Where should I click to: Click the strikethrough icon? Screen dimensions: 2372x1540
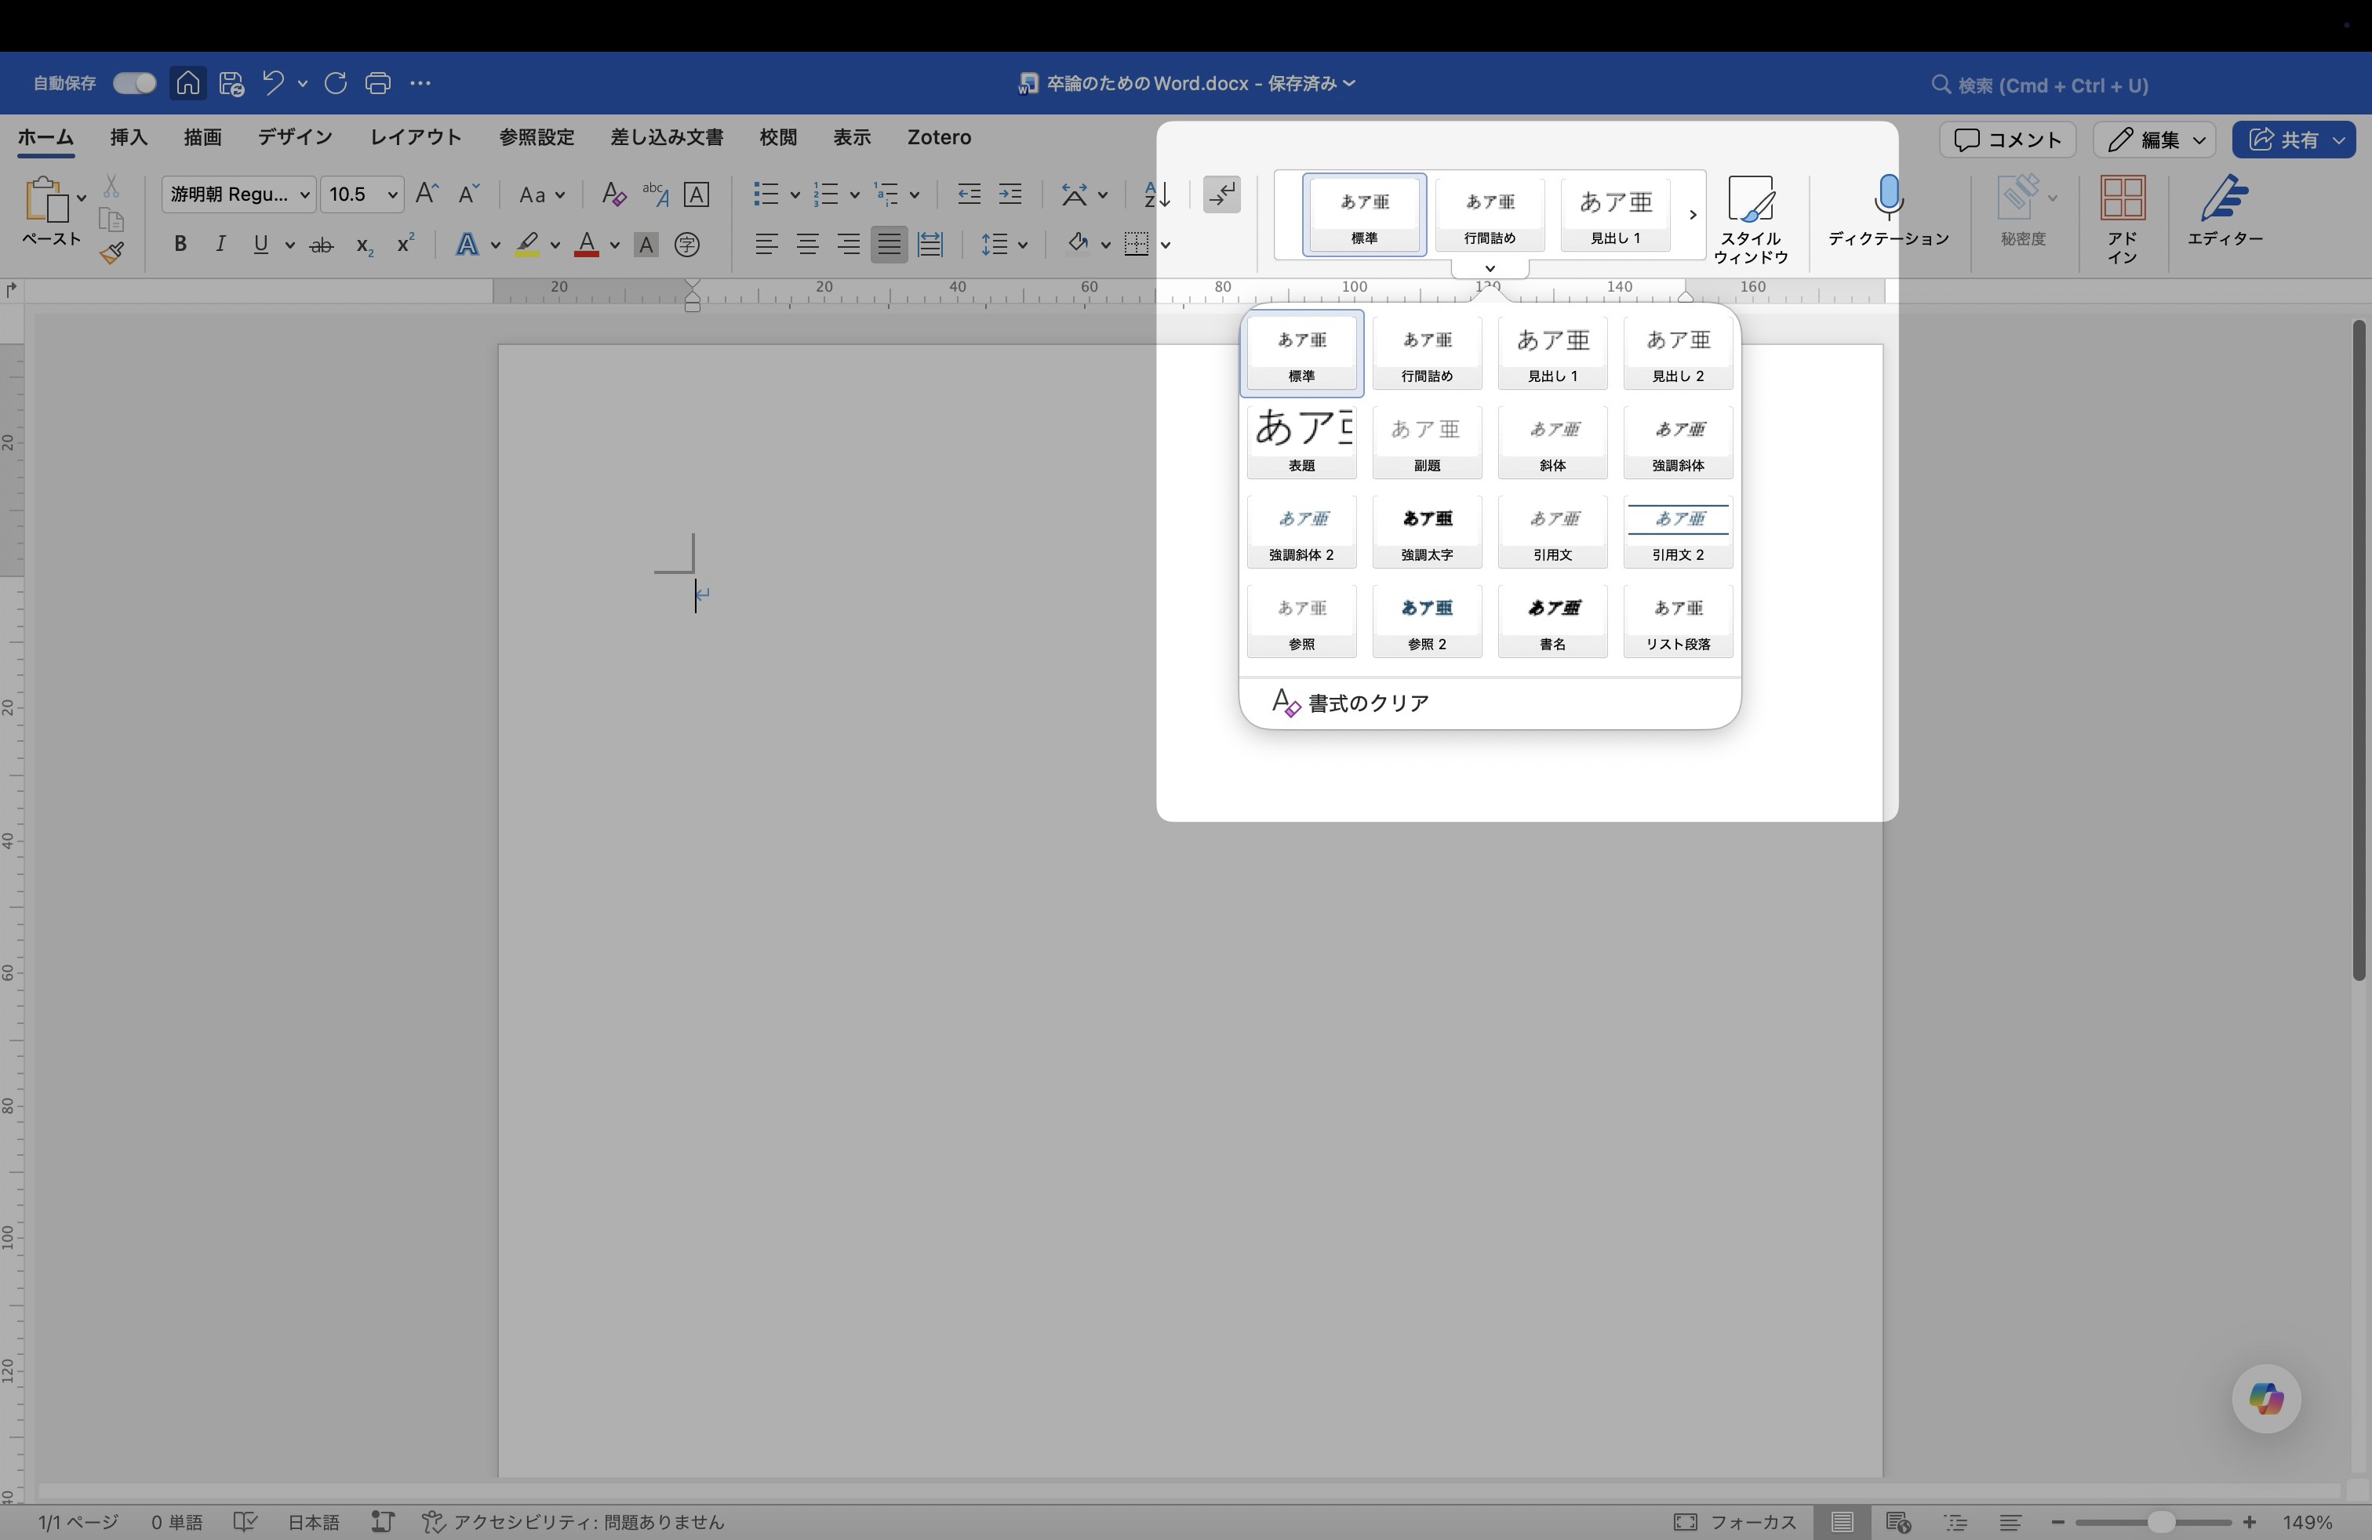pos(322,244)
